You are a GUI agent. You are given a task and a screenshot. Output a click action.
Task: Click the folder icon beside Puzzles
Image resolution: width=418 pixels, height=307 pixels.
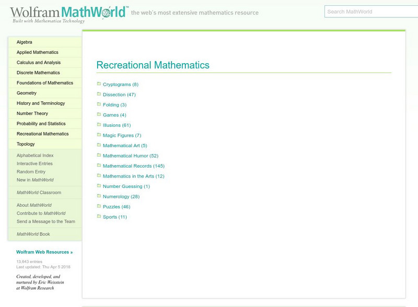coord(99,206)
